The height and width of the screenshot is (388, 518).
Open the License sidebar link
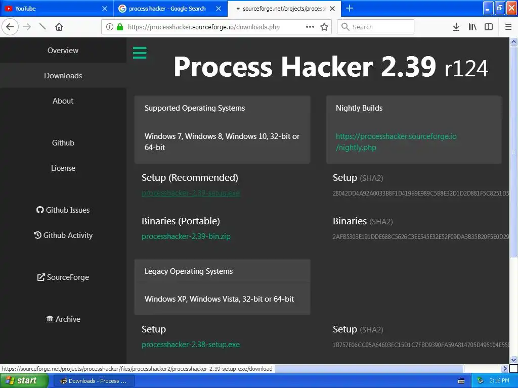63,168
